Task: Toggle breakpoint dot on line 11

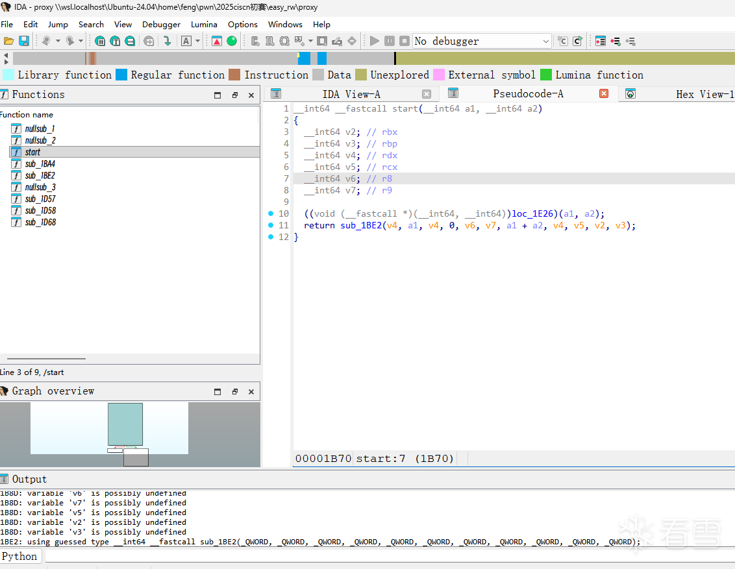Action: pyautogui.click(x=270, y=225)
